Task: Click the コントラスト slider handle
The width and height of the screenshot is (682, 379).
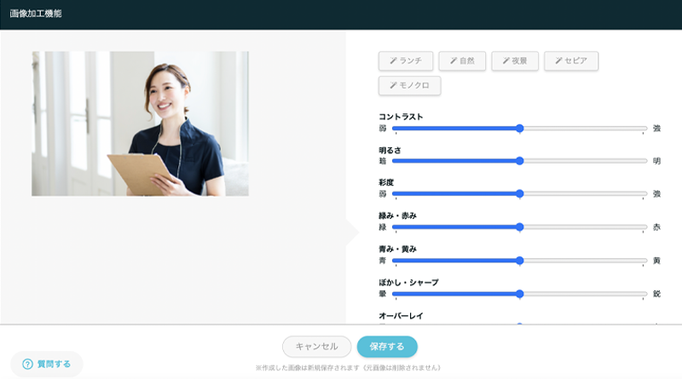Action: [519, 128]
